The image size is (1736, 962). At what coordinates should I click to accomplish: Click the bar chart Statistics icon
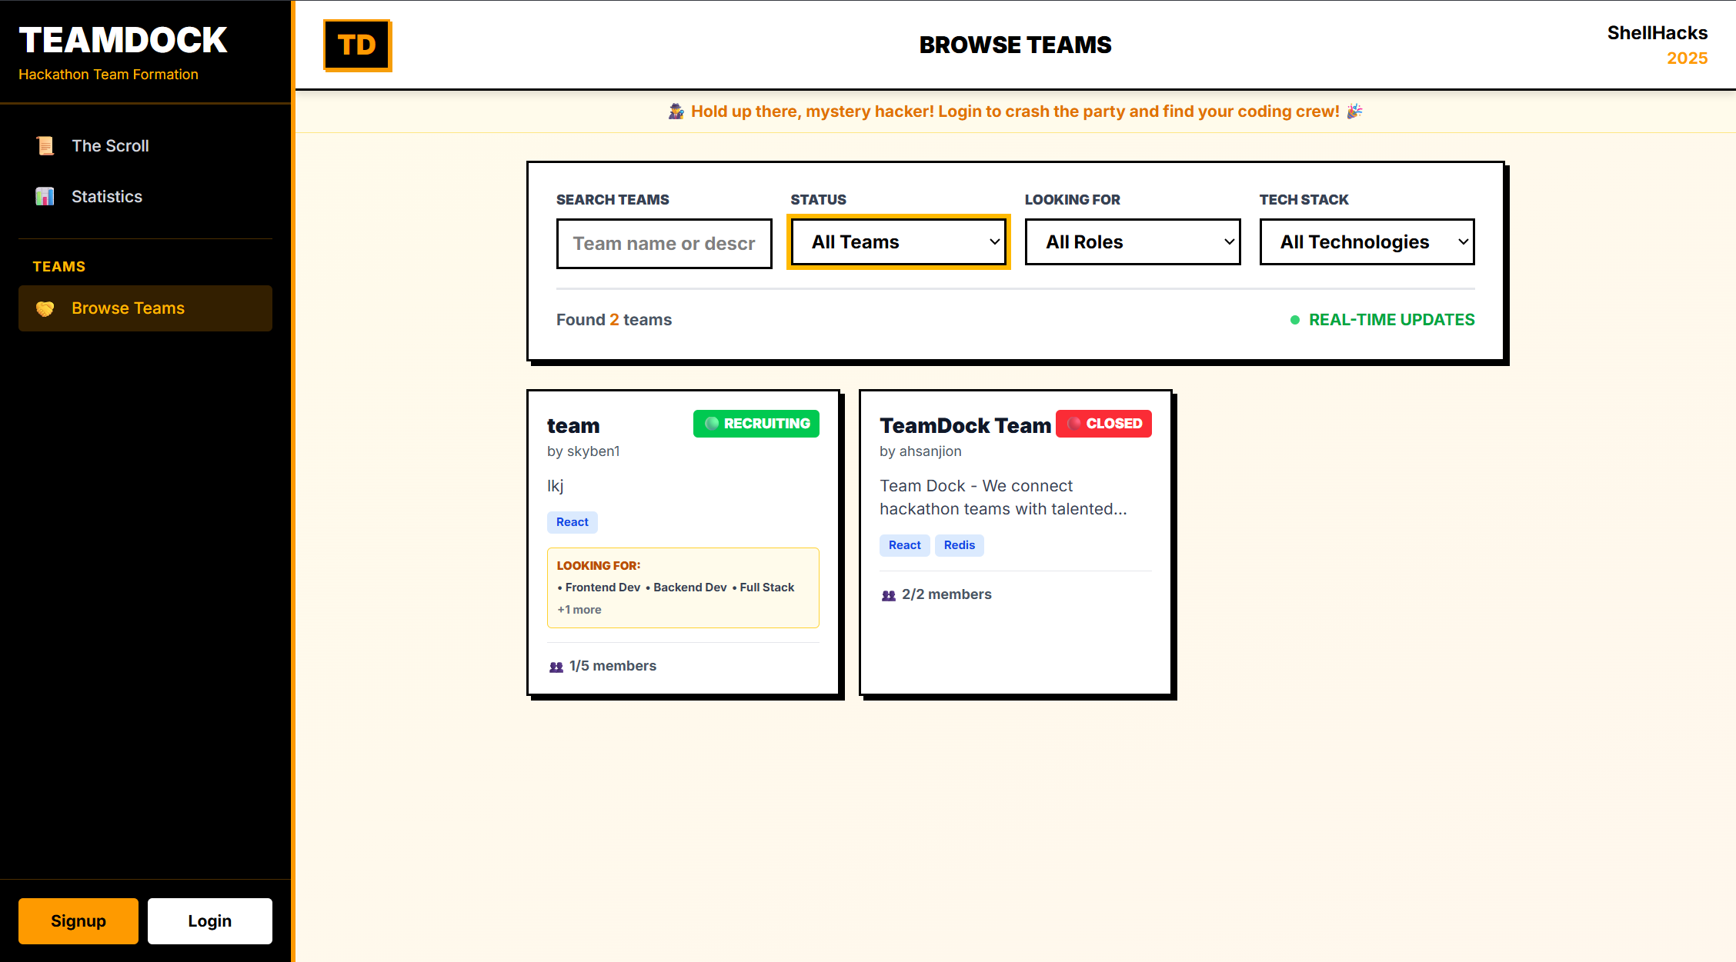tap(45, 197)
